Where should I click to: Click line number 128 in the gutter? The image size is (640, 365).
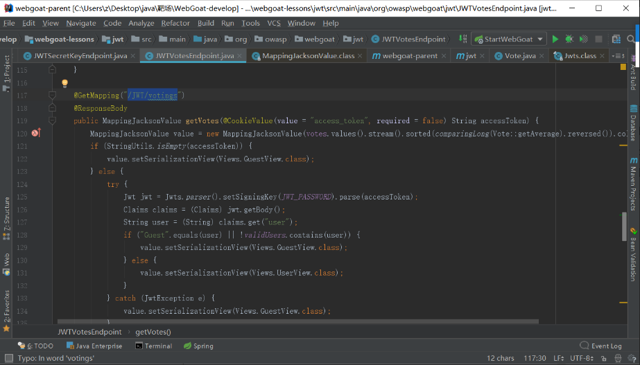pyautogui.click(x=22, y=235)
